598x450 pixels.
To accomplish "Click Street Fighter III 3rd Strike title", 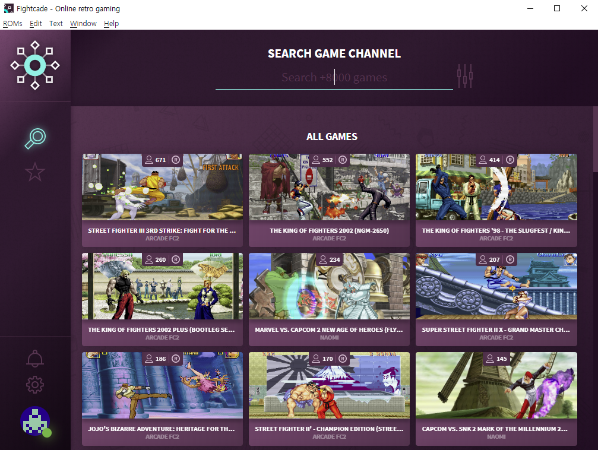I will point(162,230).
